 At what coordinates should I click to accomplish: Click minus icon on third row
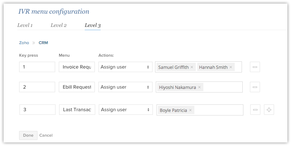[255, 110]
